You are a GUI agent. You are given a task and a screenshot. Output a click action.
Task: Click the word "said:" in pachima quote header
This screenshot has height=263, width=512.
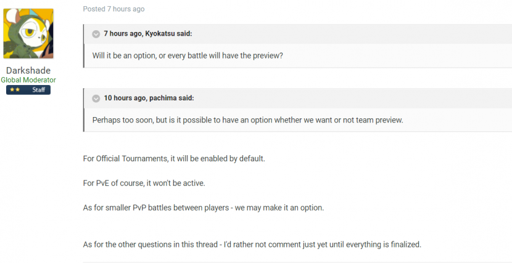click(x=185, y=98)
